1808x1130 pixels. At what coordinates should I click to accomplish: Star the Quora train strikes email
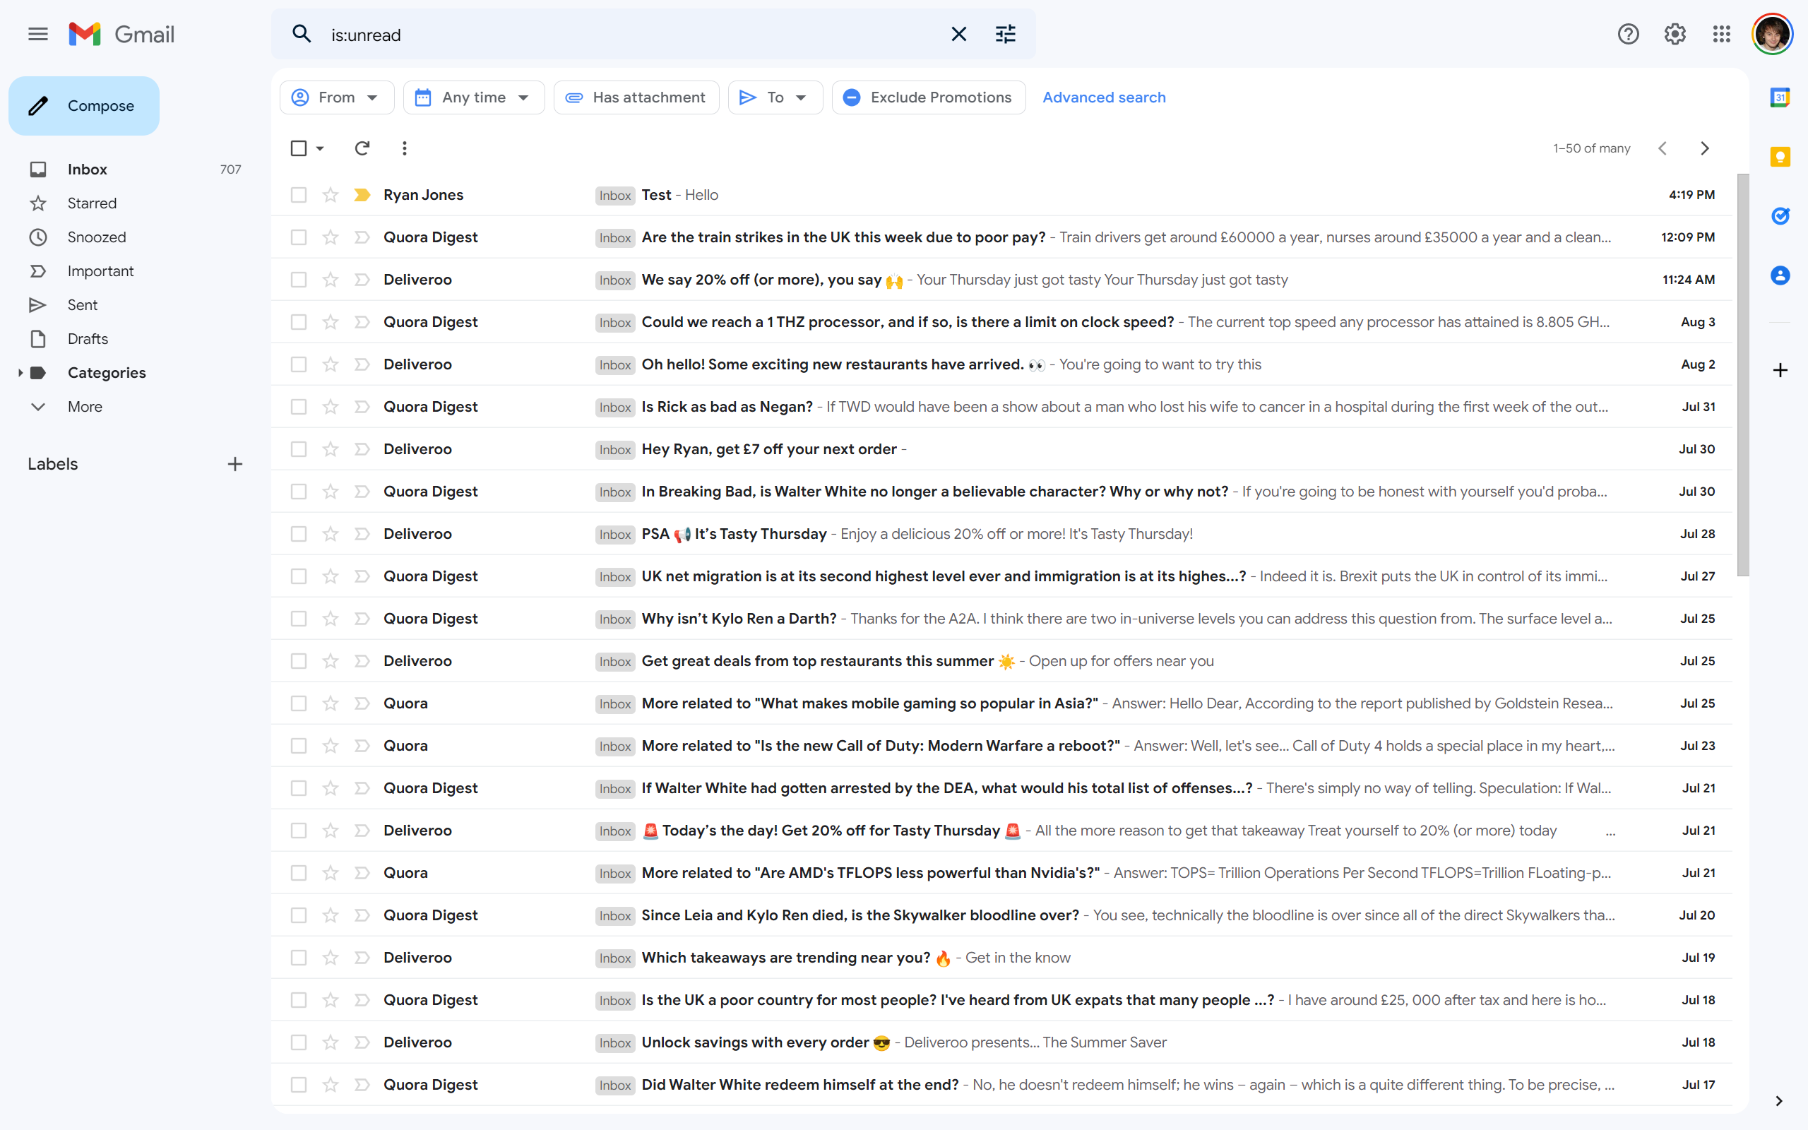click(331, 238)
